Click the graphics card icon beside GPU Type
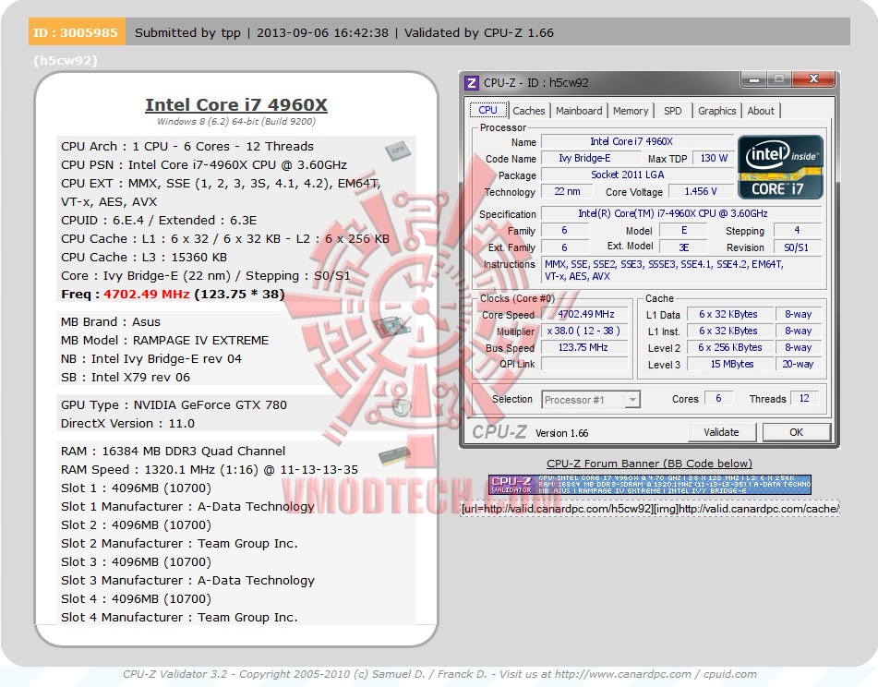Screen dimensions: 878x687 point(401,407)
